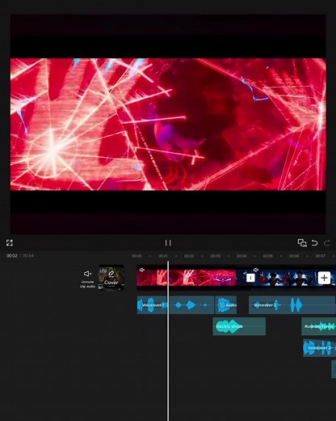Open the transition between video clips
This screenshot has width=336, height=421.
[x=250, y=278]
